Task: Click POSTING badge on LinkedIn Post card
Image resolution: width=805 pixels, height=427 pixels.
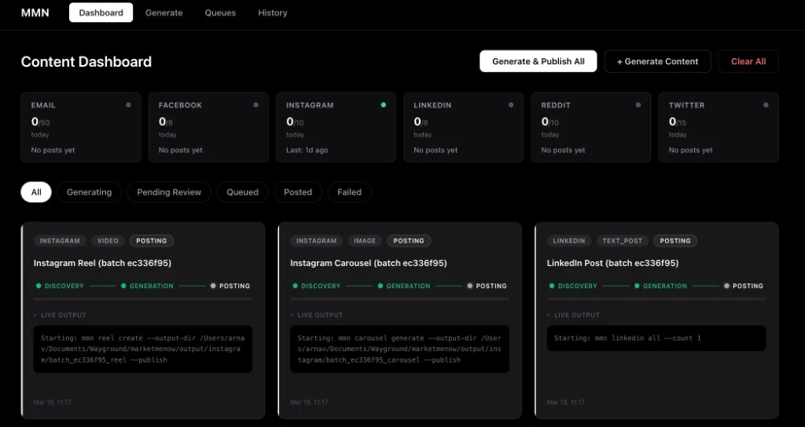Action: (x=675, y=241)
